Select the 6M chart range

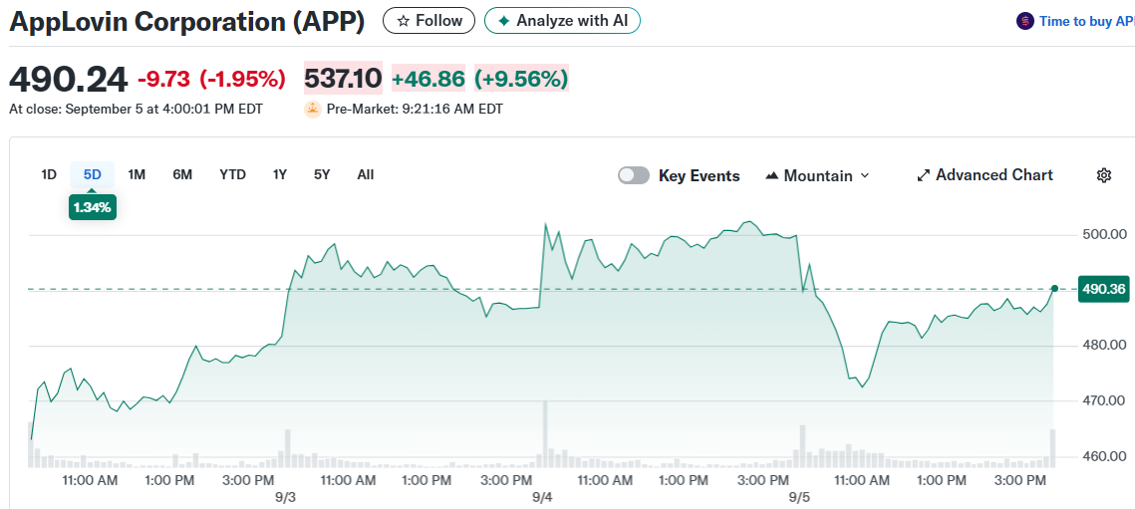(182, 174)
